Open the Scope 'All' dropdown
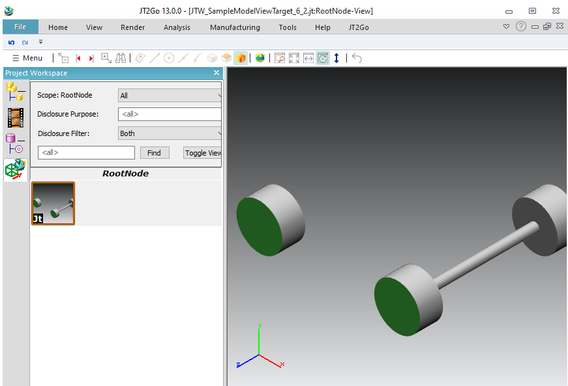 [x=170, y=96]
